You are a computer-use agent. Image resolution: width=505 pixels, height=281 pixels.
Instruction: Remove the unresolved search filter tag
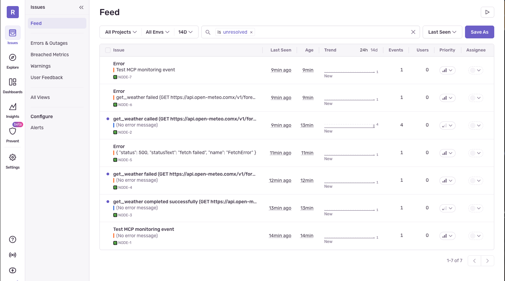[x=251, y=32]
